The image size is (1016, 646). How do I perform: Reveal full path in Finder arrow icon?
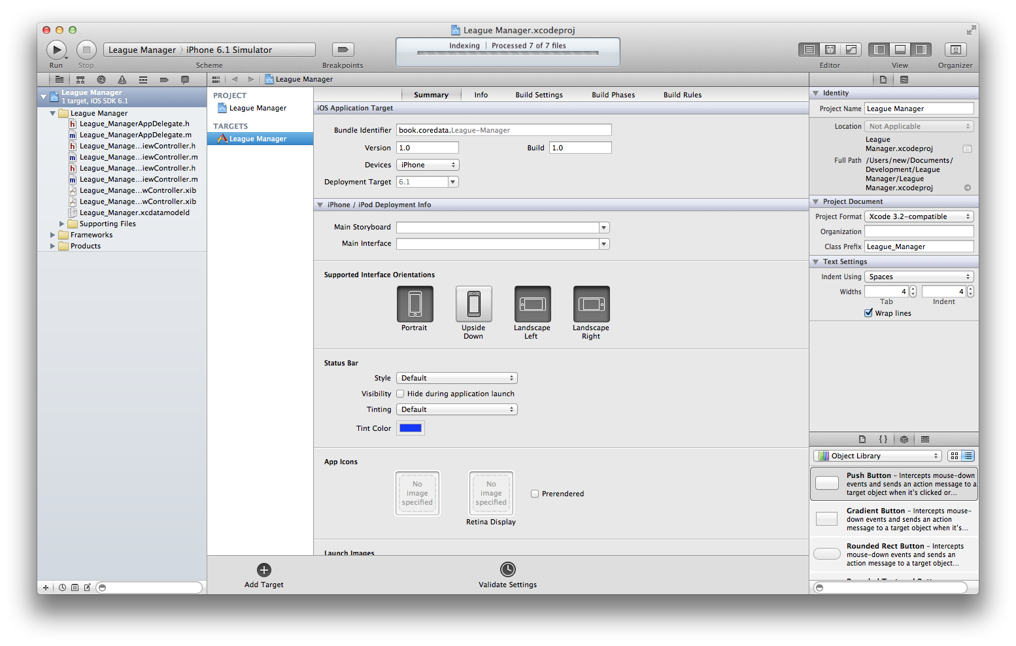click(968, 188)
